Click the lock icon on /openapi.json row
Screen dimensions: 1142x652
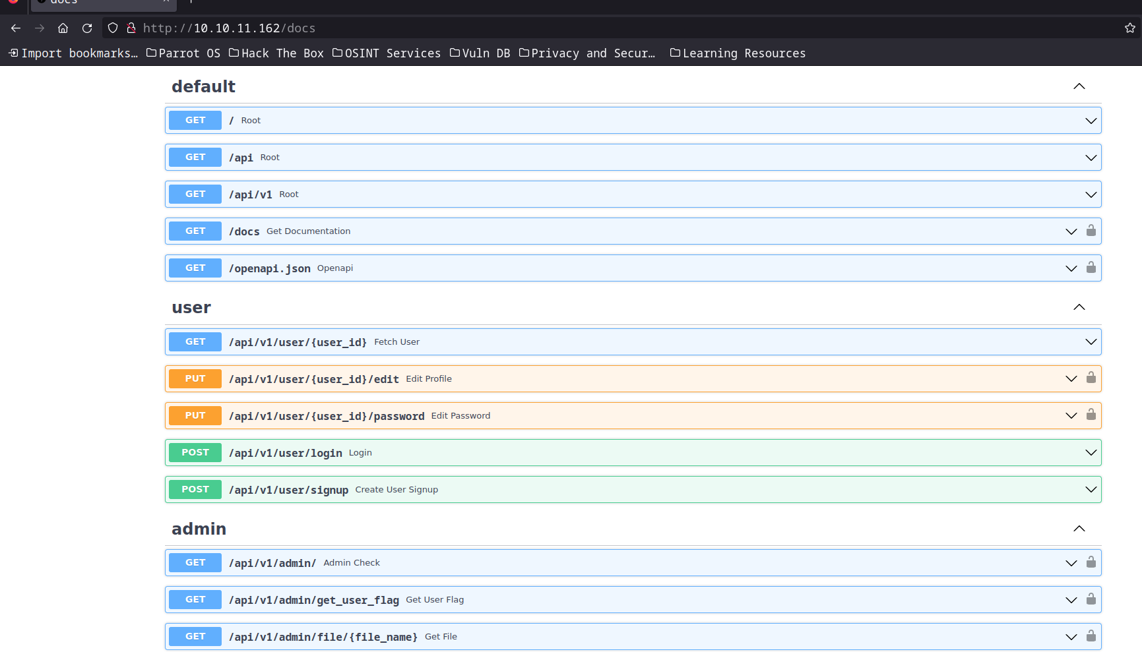(x=1091, y=268)
